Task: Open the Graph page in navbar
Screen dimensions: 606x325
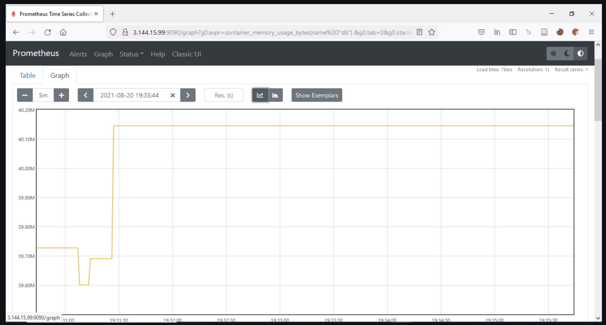Action: pyautogui.click(x=103, y=54)
